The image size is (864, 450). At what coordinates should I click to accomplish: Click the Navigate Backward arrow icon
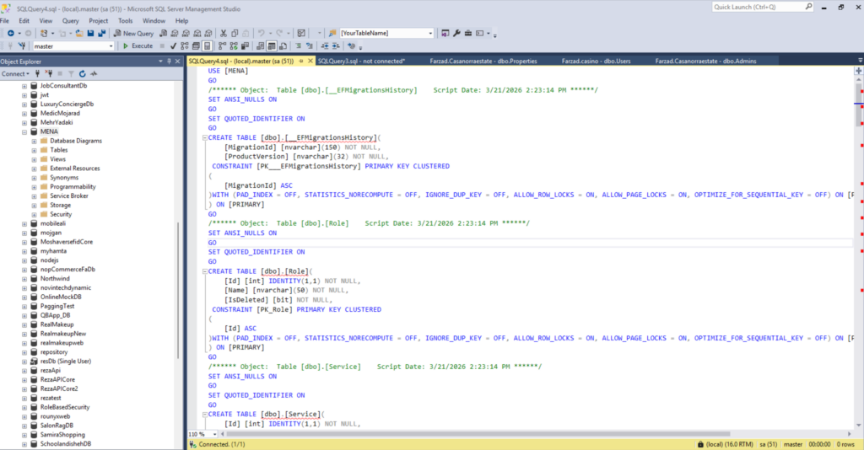[10, 33]
